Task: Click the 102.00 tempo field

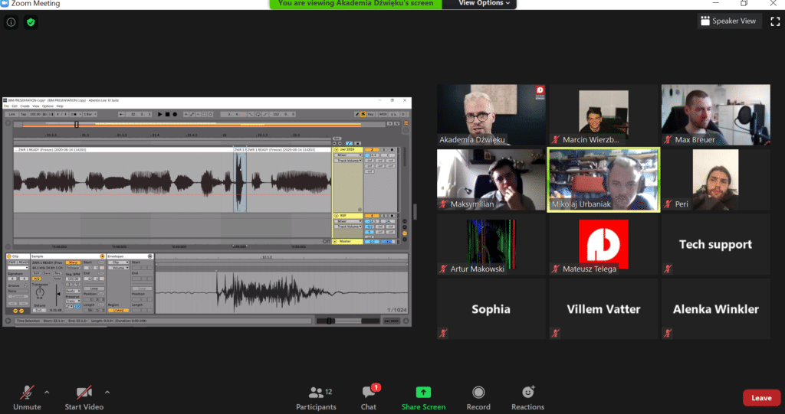Action: tap(35, 115)
